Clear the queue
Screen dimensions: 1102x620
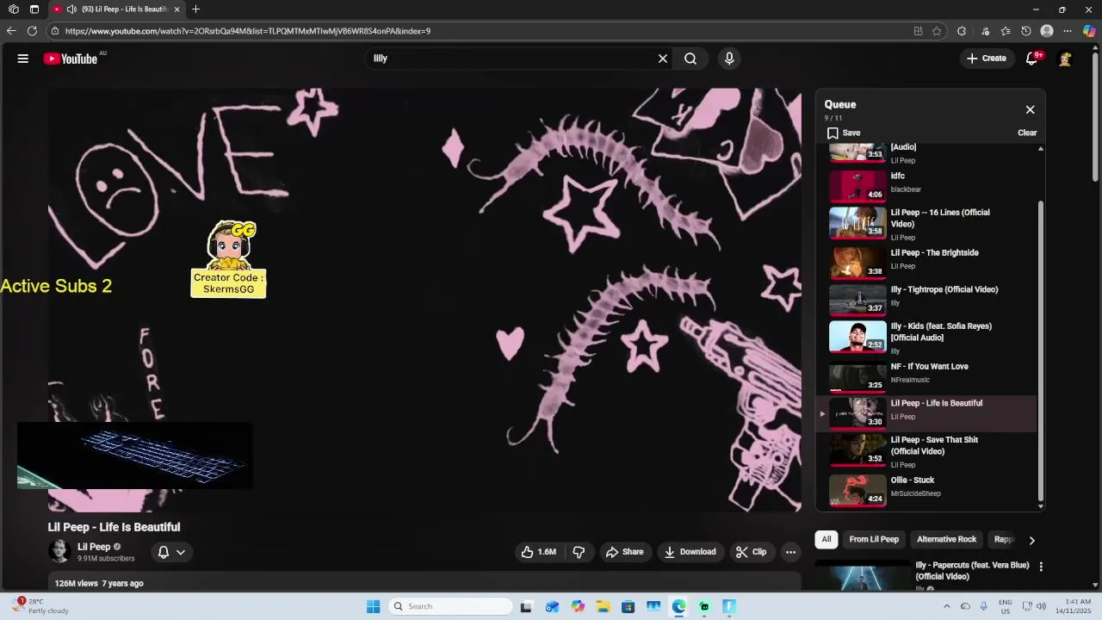pyautogui.click(x=1027, y=133)
